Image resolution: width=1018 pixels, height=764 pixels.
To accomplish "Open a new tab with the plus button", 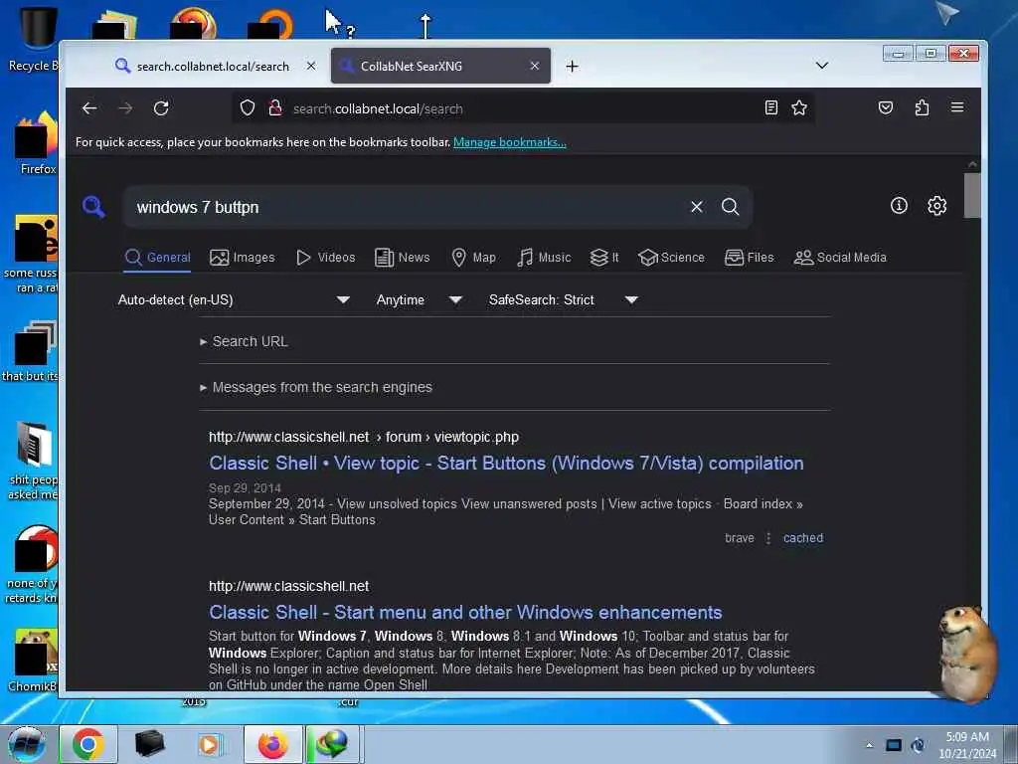I will (572, 67).
